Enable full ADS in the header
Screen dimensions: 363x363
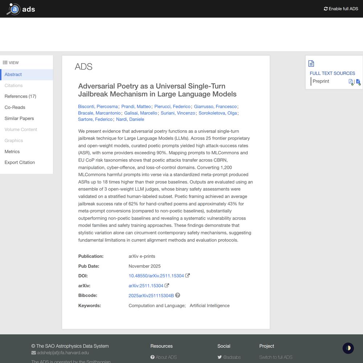pyautogui.click(x=341, y=9)
